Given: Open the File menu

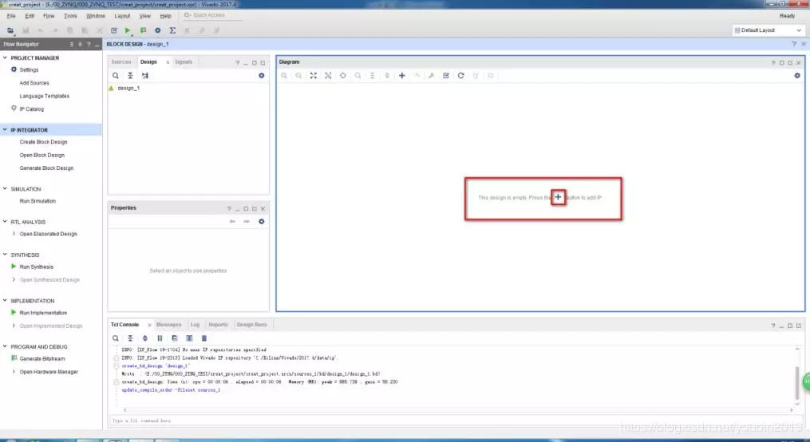Looking at the screenshot, I should pos(11,16).
